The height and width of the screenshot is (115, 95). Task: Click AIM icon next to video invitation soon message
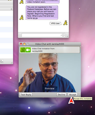point(22,2)
